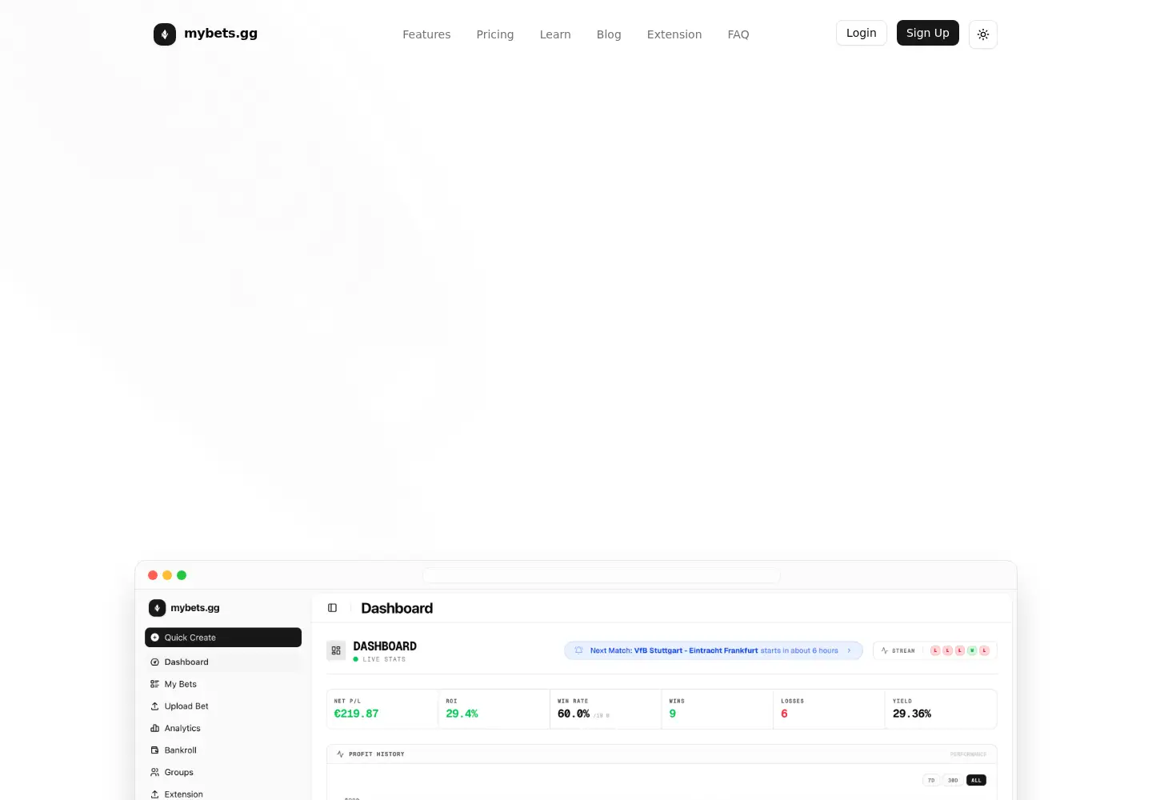
Task: Click the ROI value 29.4%
Action: click(462, 714)
